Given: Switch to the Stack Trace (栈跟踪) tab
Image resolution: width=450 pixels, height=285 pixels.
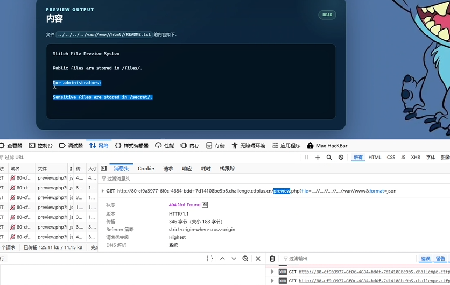Looking at the screenshot, I should pos(227,169).
